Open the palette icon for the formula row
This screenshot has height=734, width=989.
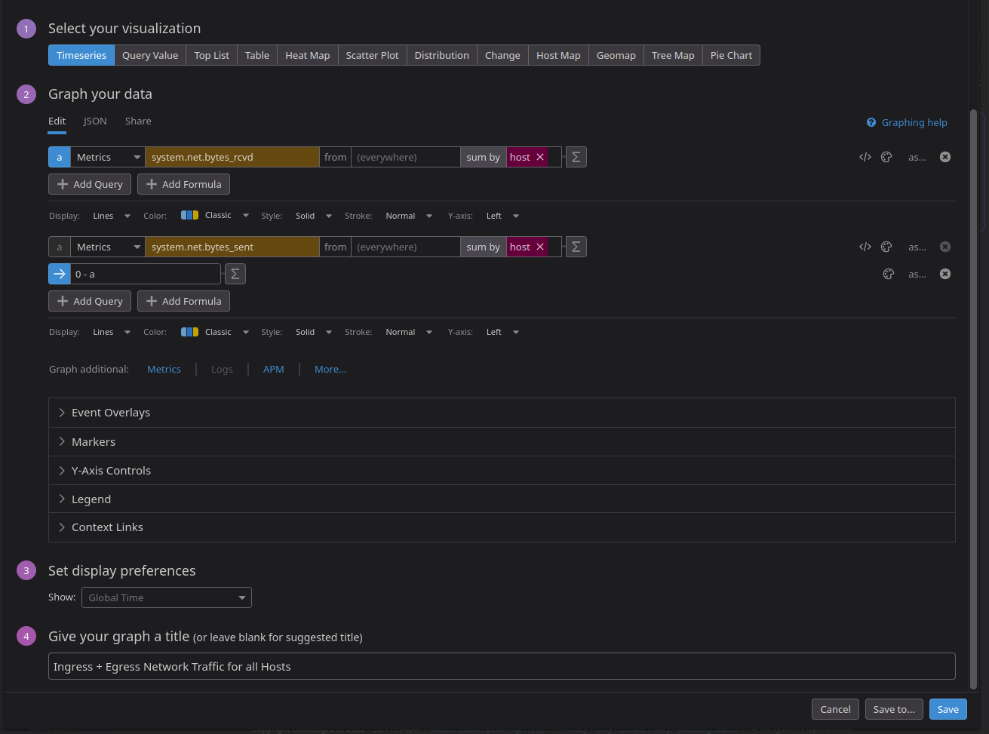pyautogui.click(x=888, y=274)
